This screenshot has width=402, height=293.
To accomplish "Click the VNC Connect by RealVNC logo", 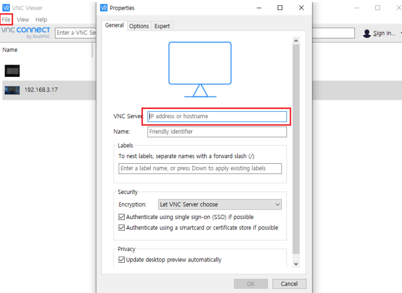I will (x=26, y=32).
